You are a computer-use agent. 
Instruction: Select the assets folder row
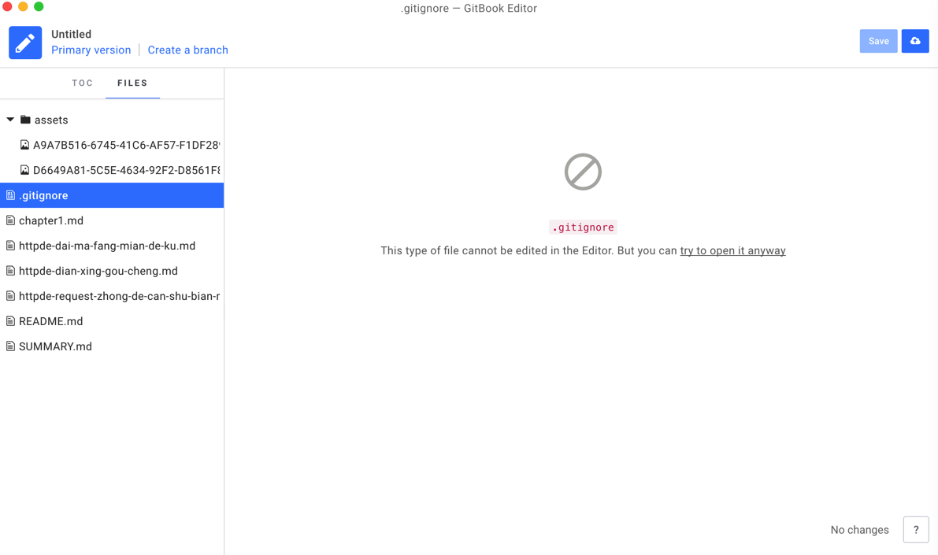[x=112, y=120]
